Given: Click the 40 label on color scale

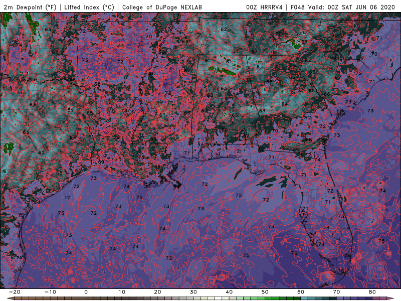Looking at the screenshot, I should [229, 292].
